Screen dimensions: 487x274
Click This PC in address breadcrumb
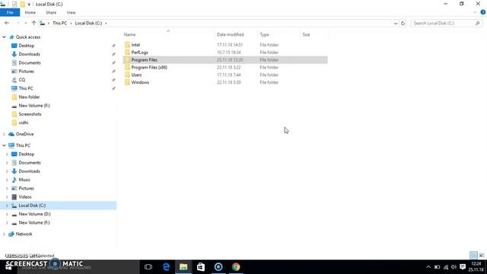click(59, 24)
